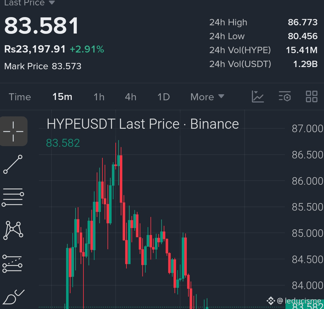Switch to the Time chart tab
This screenshot has height=309, width=324.
click(20, 97)
